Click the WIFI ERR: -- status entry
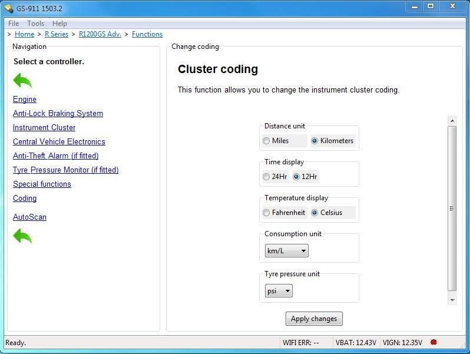Viewport: 470px width, 354px height. coord(300,342)
